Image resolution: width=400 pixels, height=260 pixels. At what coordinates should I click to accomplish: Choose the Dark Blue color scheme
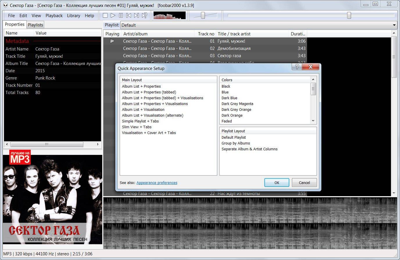click(x=229, y=98)
